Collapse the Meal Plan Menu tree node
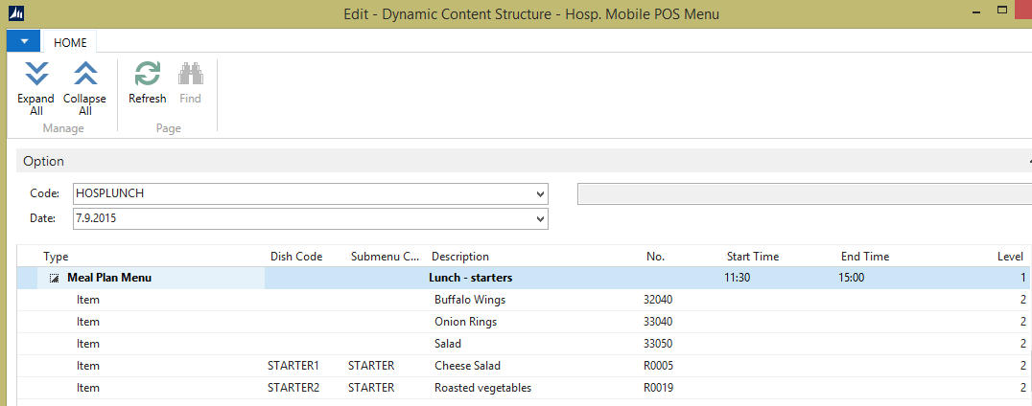1032x406 pixels. click(x=55, y=279)
